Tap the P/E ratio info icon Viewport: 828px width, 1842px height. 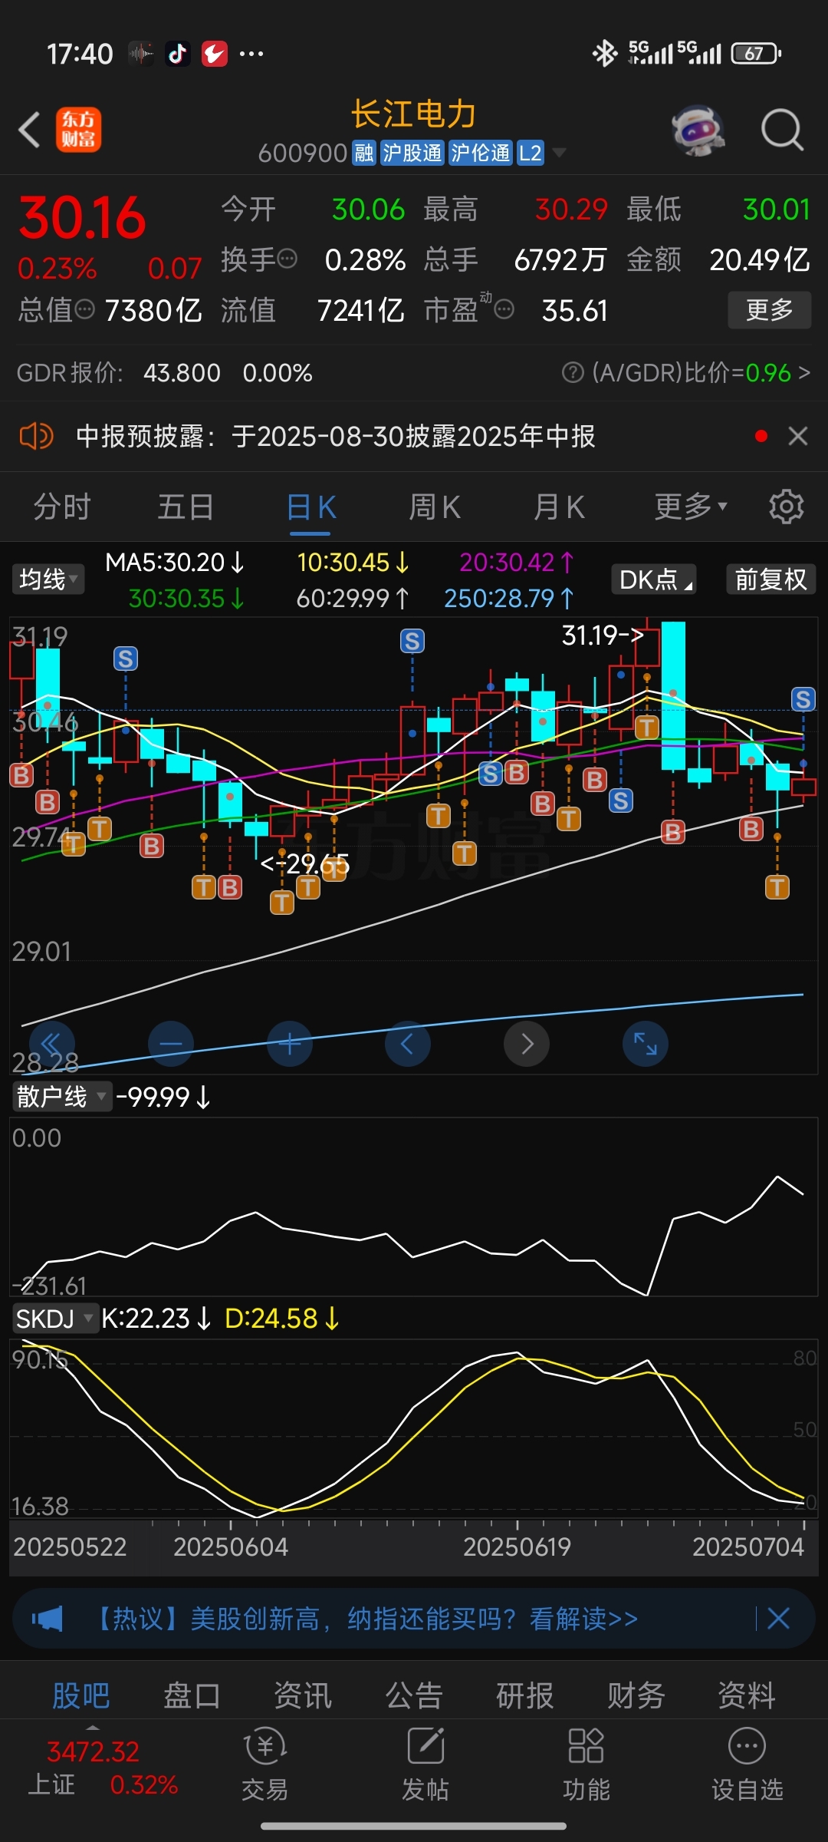pos(504,309)
